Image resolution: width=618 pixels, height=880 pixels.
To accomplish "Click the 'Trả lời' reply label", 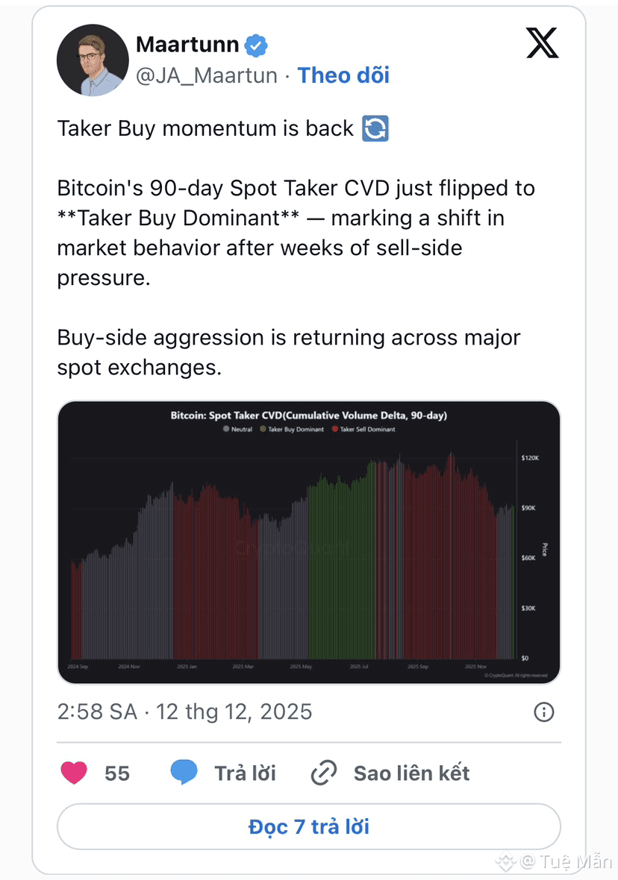I will click(x=246, y=773).
